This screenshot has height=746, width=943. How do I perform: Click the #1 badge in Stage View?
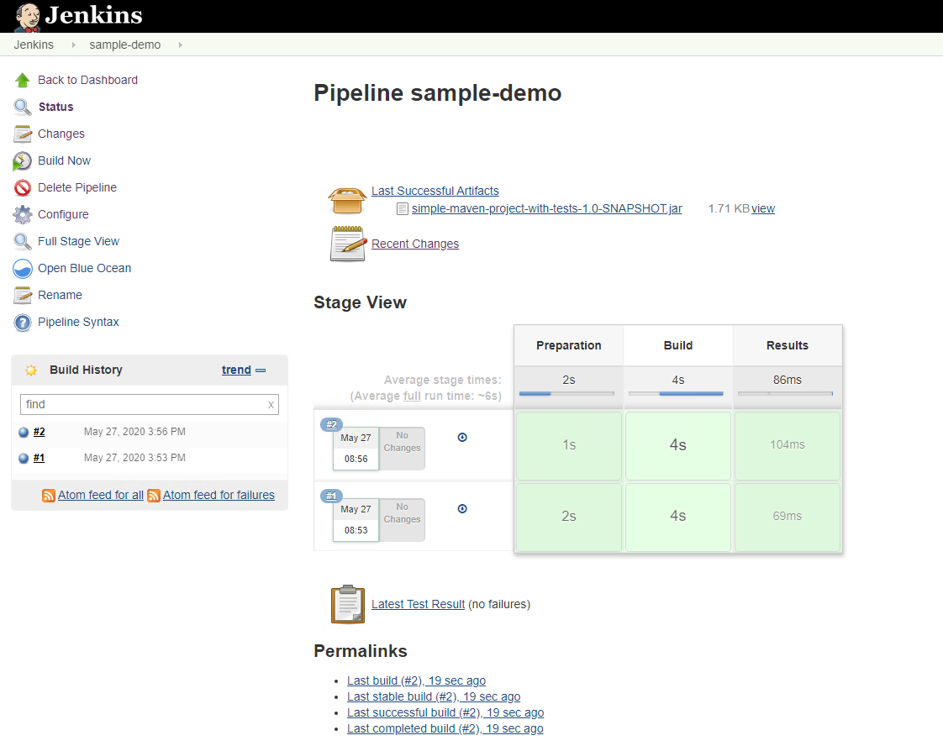click(331, 496)
